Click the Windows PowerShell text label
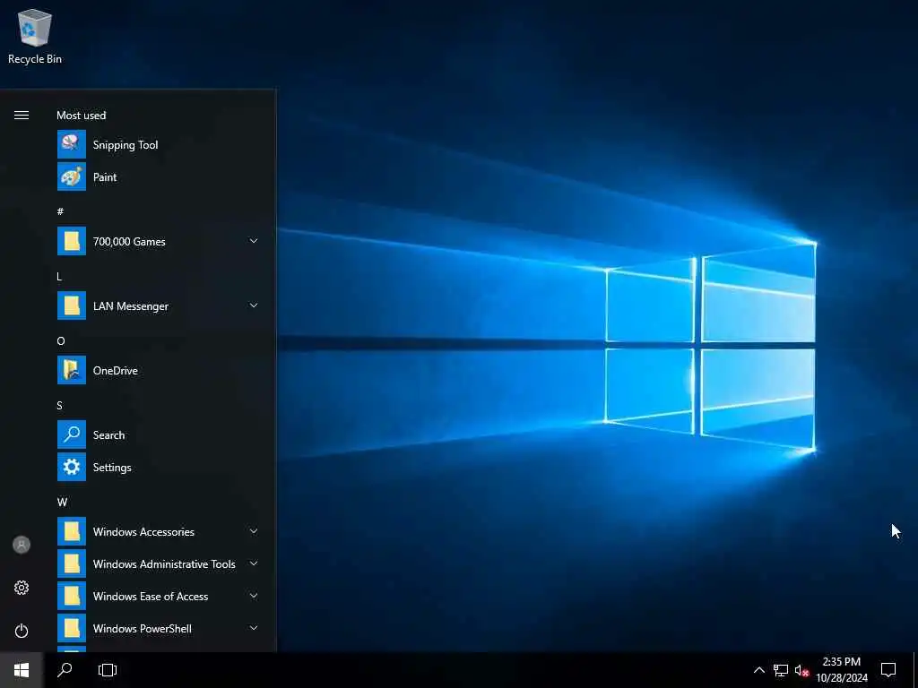Screen dimensions: 918x688 click(x=143, y=628)
